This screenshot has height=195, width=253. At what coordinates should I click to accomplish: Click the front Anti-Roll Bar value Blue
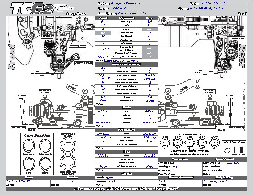click(x=103, y=100)
